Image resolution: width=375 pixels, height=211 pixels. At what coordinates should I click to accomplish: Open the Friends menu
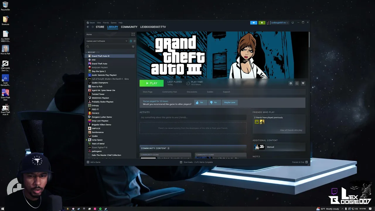106,23
